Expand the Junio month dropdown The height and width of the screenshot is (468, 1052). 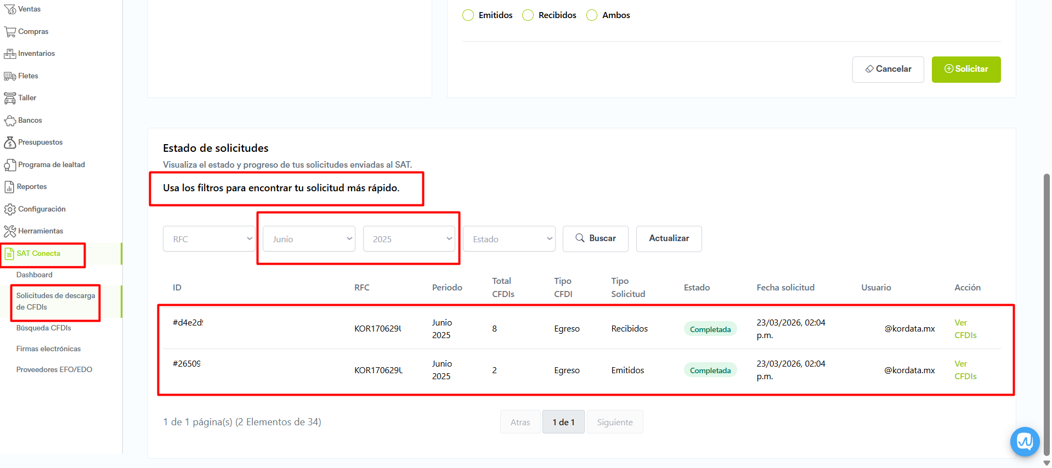pyautogui.click(x=309, y=239)
